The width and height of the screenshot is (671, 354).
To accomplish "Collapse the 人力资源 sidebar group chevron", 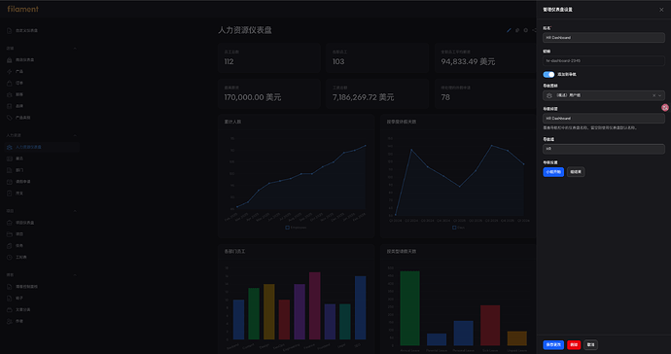I will coord(75,136).
